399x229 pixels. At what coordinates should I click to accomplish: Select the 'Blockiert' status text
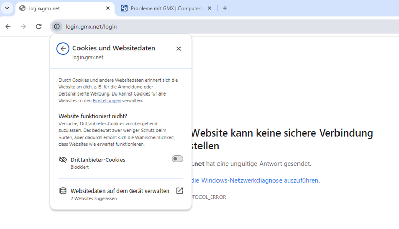[x=79, y=167]
